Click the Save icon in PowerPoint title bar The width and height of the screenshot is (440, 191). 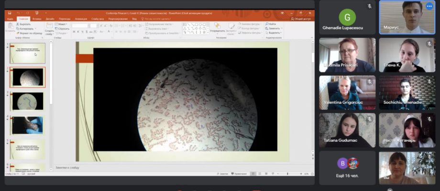point(10,13)
